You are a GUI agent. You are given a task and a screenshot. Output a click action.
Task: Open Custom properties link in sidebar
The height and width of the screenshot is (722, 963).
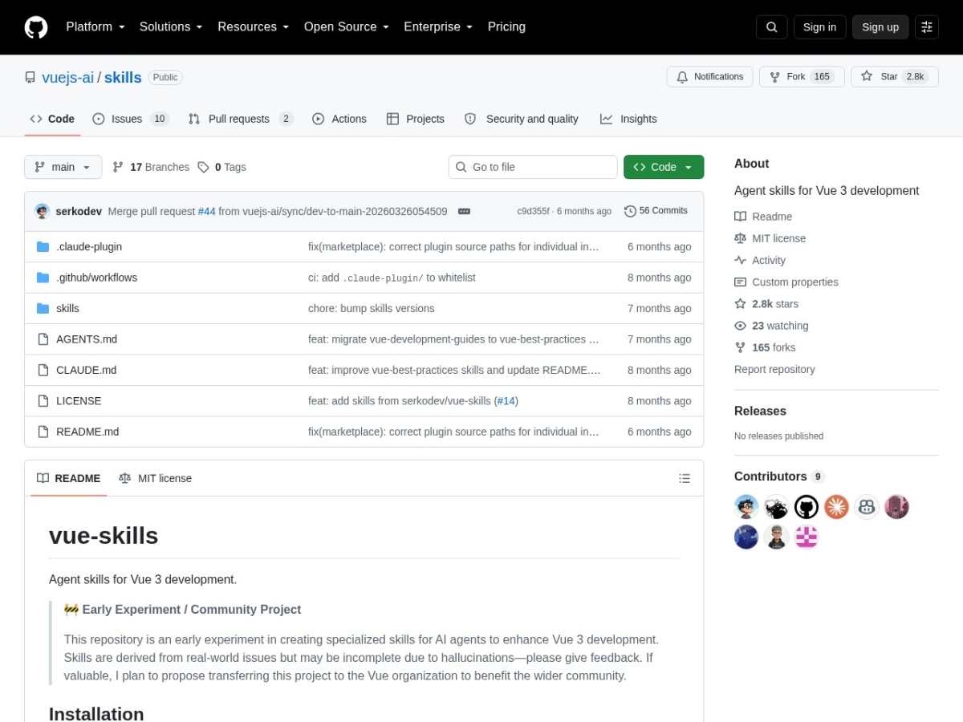(786, 282)
